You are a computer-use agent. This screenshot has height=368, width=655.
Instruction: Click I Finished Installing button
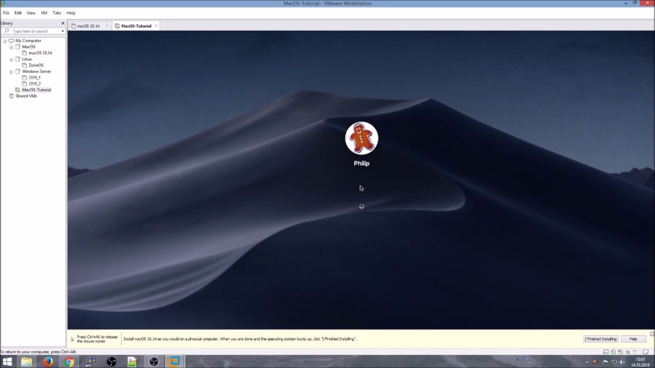[601, 339]
